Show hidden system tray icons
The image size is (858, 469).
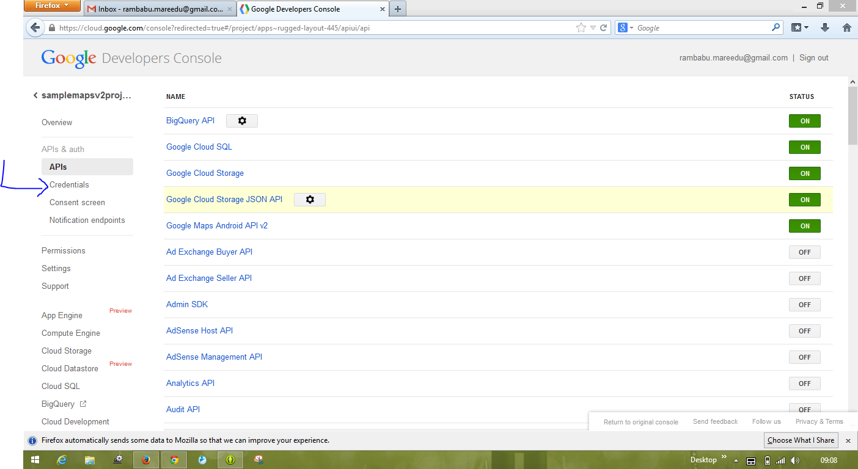736,460
